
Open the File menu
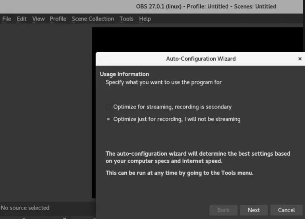pos(7,19)
